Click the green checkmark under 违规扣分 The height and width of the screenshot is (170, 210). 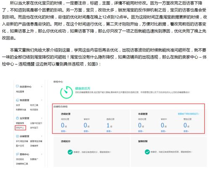coord(70,152)
